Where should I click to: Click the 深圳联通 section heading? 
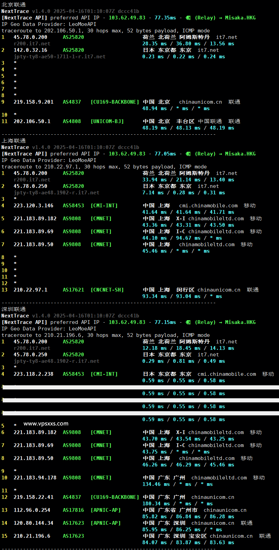pos(14,309)
